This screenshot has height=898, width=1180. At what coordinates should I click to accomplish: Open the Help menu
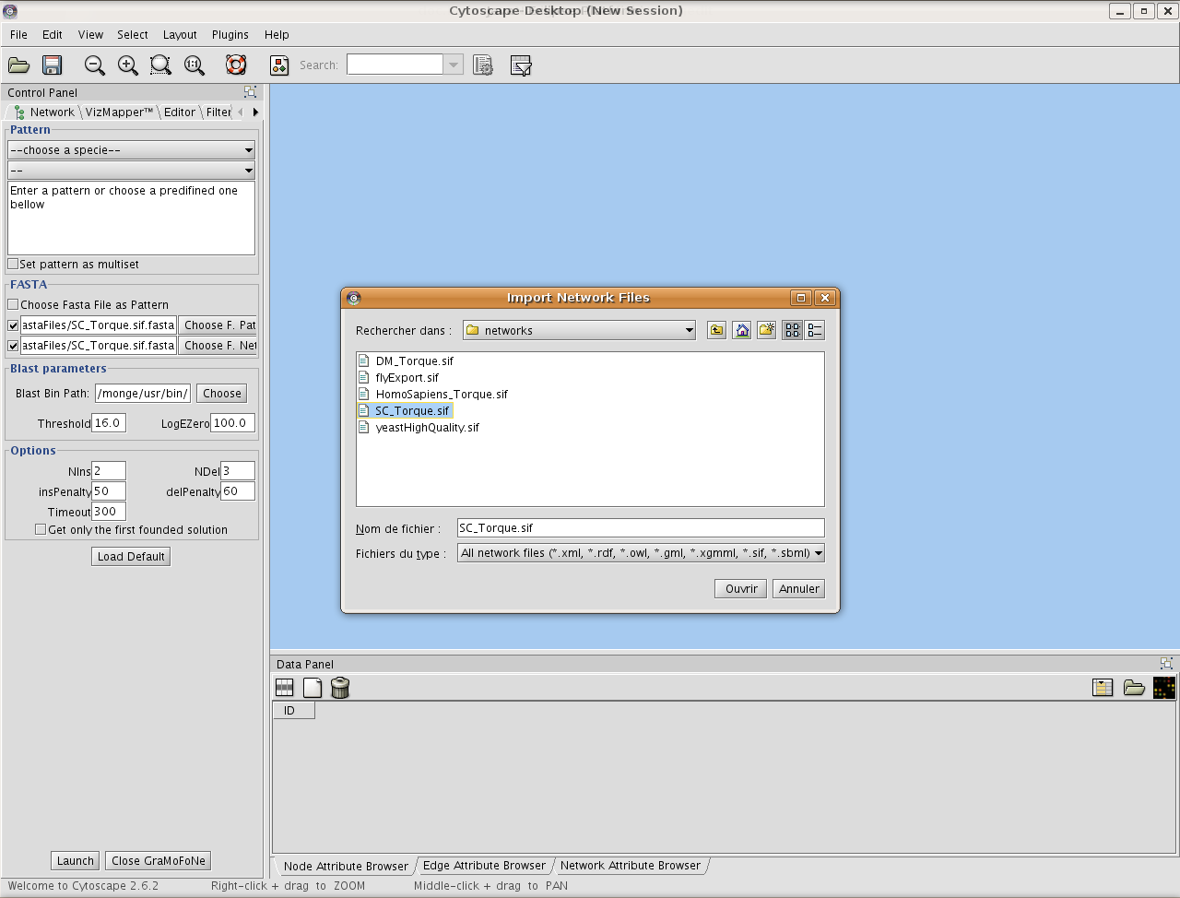pyautogui.click(x=277, y=34)
